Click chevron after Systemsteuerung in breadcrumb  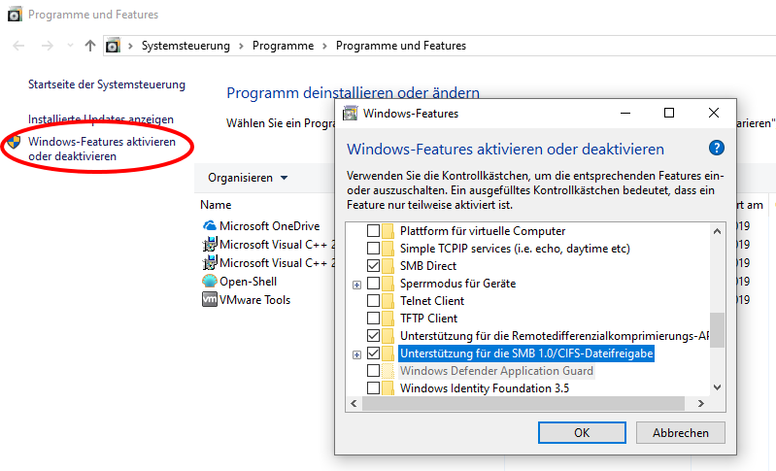click(x=241, y=46)
